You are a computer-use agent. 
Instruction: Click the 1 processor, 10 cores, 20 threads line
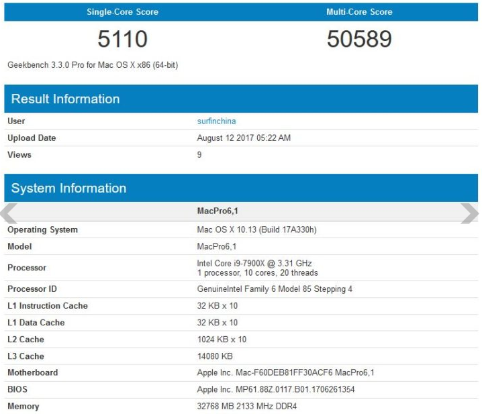click(x=257, y=272)
